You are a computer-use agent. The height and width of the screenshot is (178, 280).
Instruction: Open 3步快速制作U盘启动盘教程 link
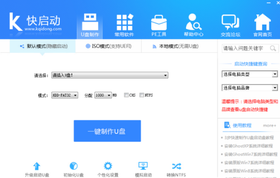coord(249,138)
